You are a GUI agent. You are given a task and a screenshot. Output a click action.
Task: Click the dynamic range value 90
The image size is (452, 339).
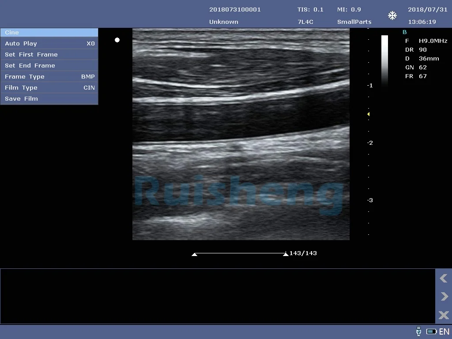tap(422, 49)
